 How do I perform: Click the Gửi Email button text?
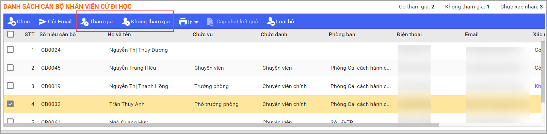click(x=60, y=22)
